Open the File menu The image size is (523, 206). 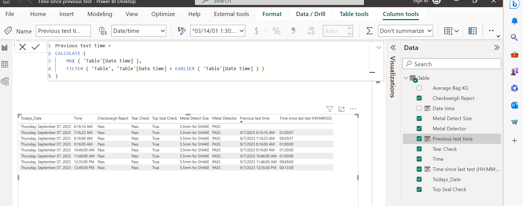point(10,14)
